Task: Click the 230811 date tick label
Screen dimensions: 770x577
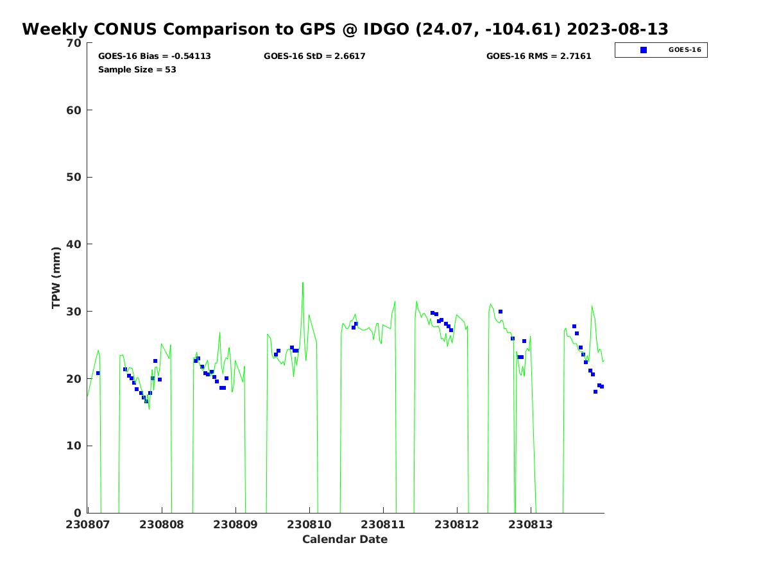Action: [383, 524]
